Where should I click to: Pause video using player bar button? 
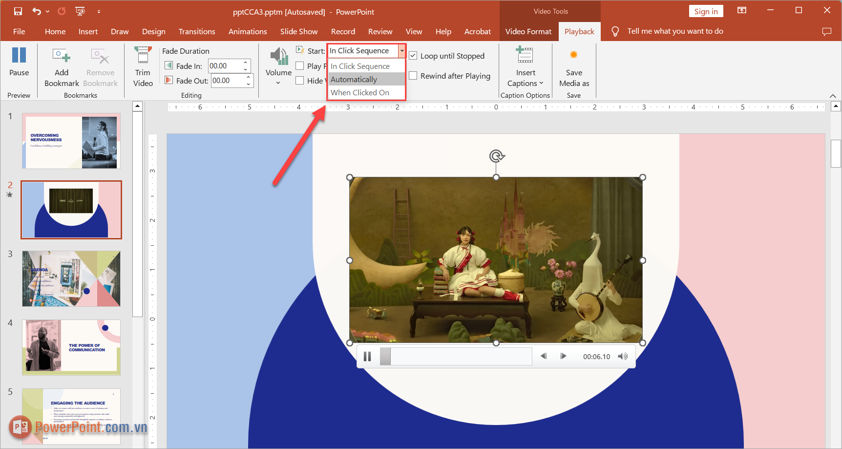point(367,357)
